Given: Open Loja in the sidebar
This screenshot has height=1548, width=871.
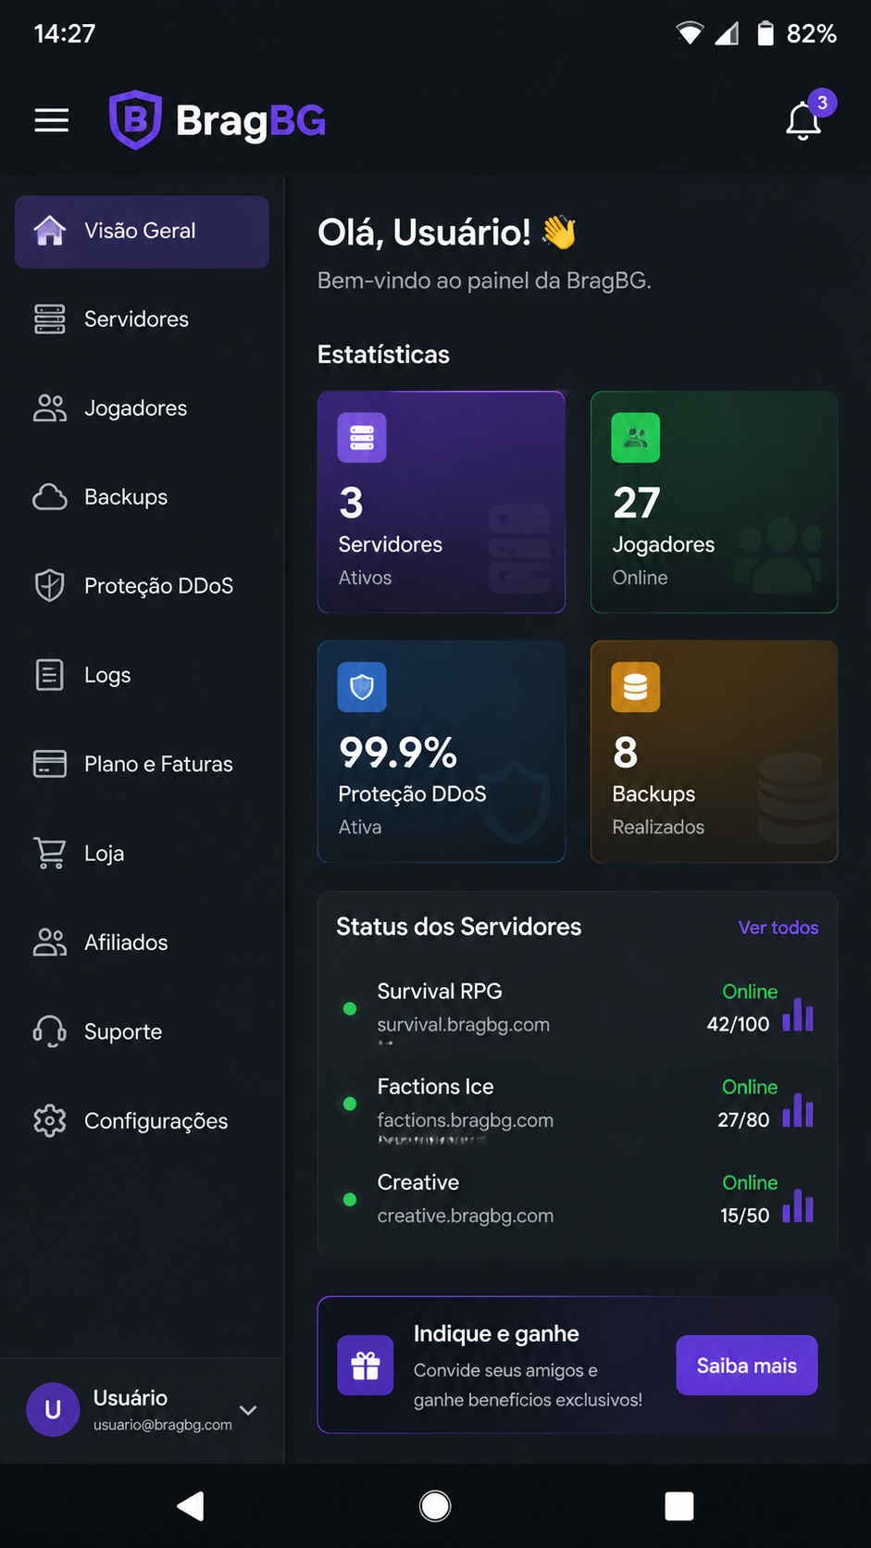Looking at the screenshot, I should [x=142, y=853].
